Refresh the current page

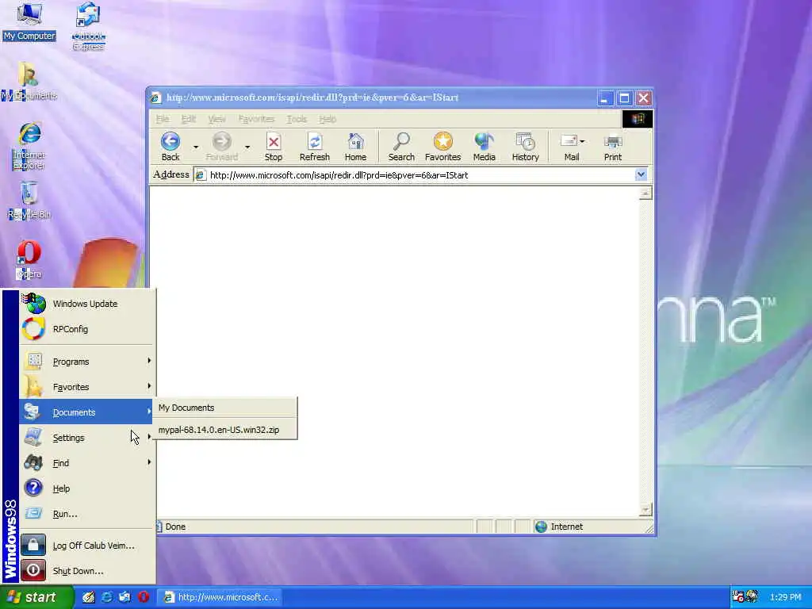pyautogui.click(x=314, y=147)
